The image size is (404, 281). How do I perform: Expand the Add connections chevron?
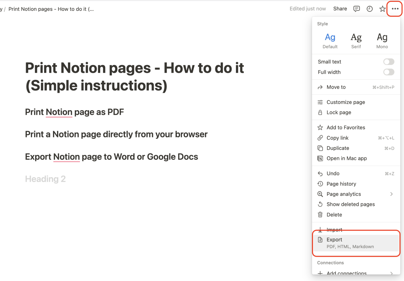point(391,273)
